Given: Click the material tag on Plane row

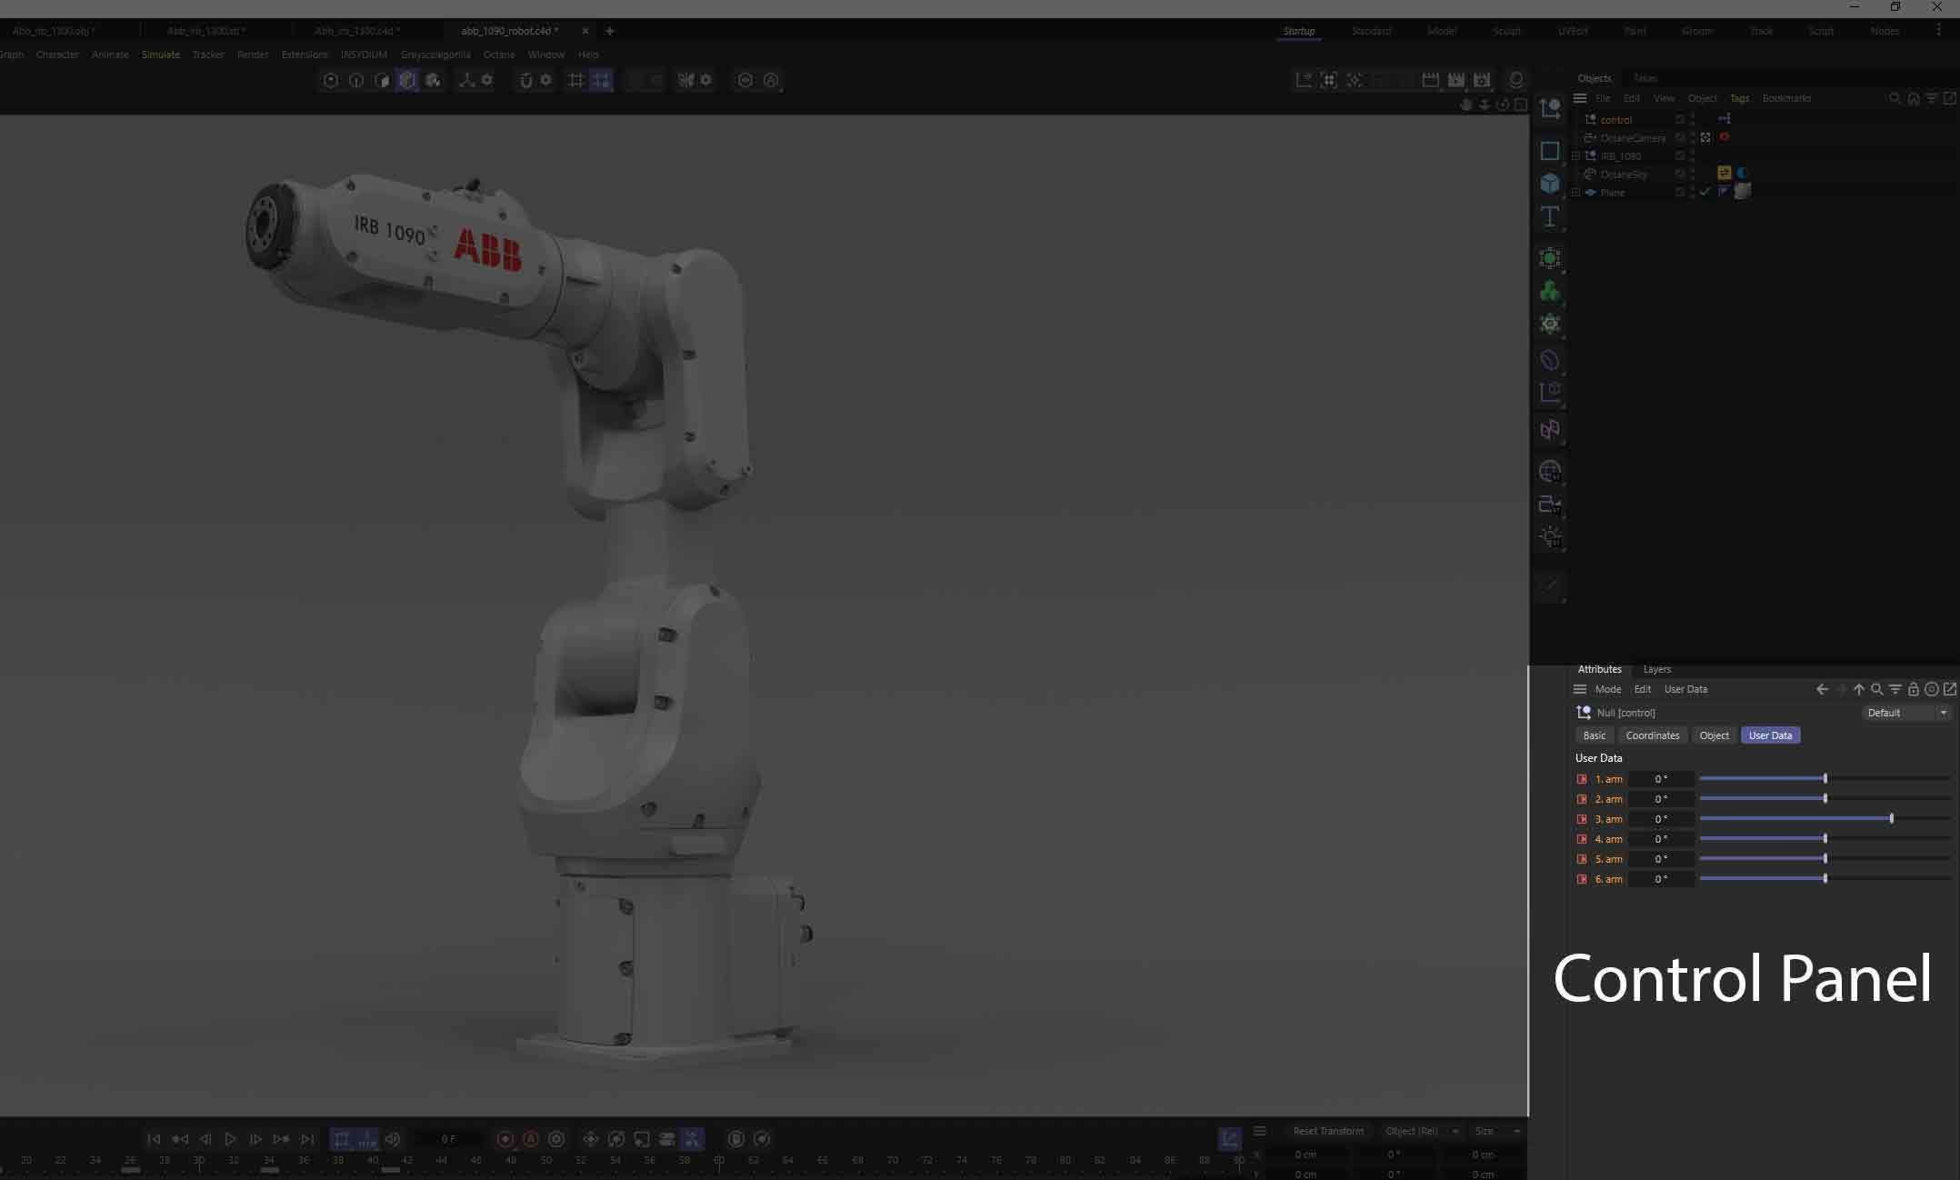Looking at the screenshot, I should click(1743, 191).
